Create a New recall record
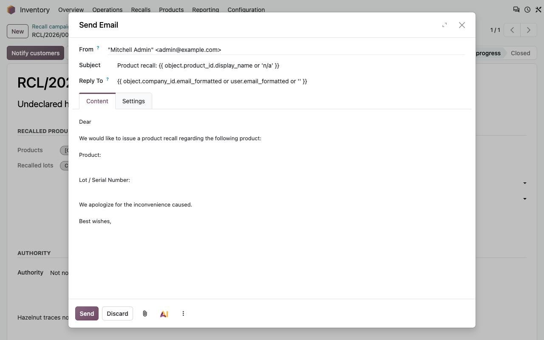 point(17,31)
